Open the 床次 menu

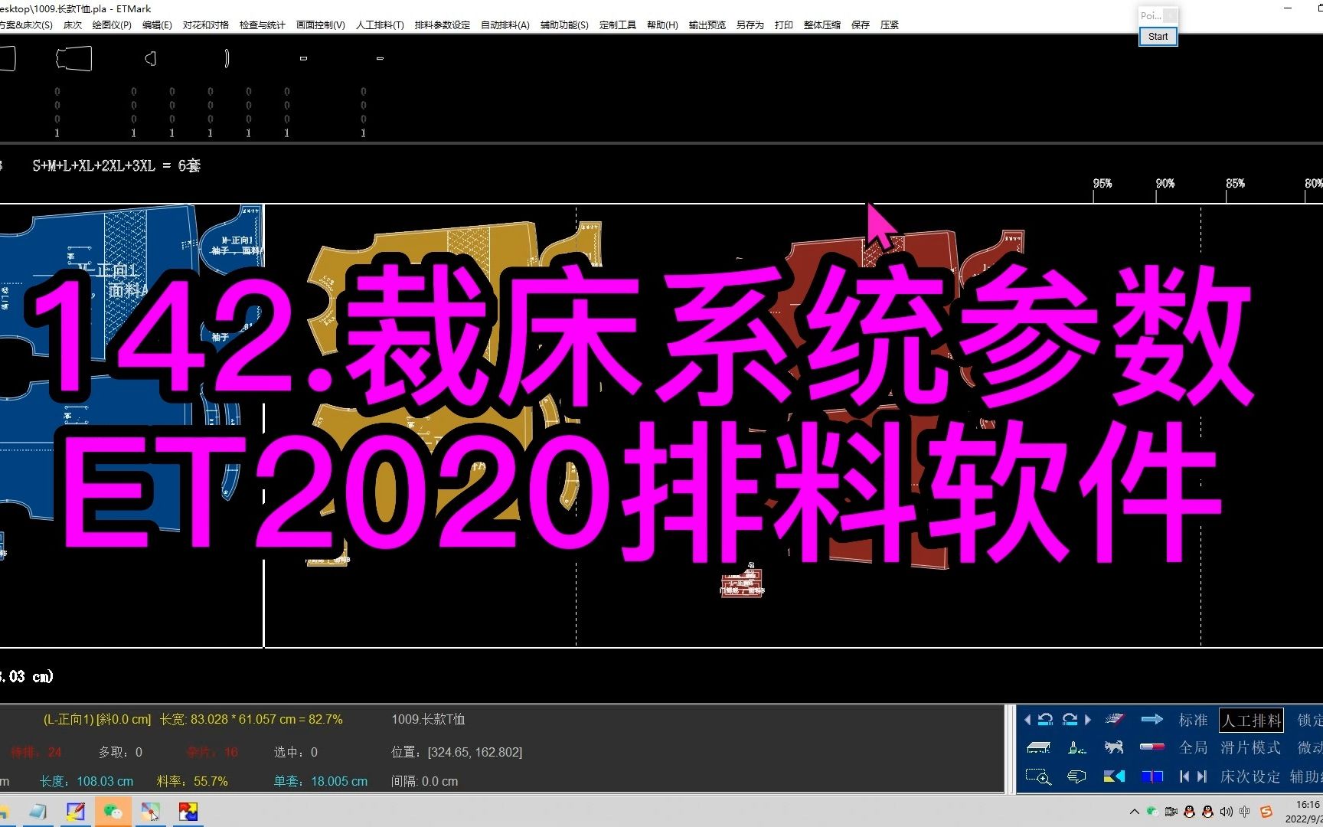(73, 25)
